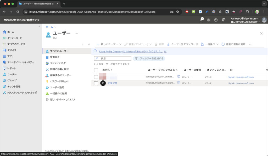
Task: Open the notifications bell icon
Action: pos(201,20)
